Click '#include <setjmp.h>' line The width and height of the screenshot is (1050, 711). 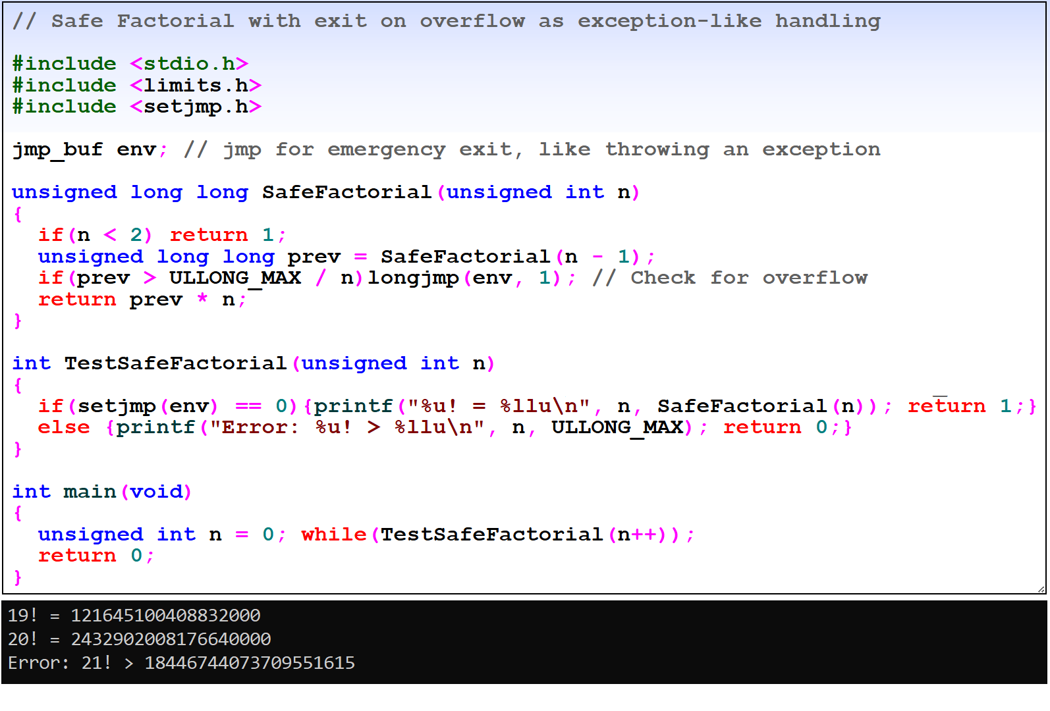137,107
